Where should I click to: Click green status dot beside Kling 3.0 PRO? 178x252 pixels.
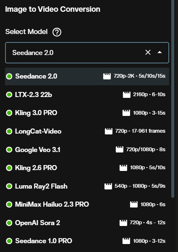[9, 113]
